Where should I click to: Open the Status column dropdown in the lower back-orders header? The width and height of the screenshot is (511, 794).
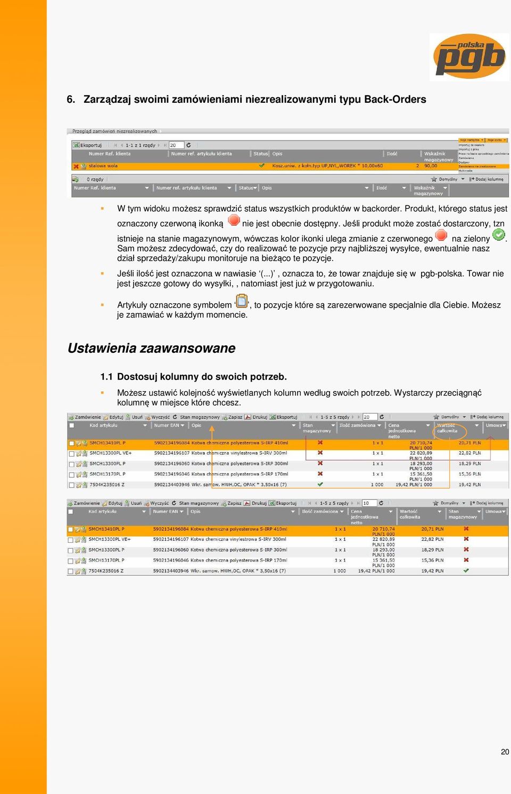(x=256, y=188)
